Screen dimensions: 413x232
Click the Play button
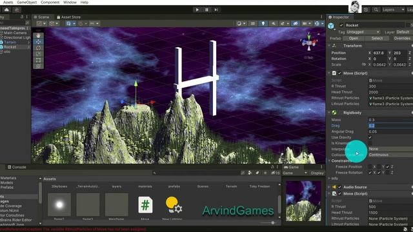[197, 10]
